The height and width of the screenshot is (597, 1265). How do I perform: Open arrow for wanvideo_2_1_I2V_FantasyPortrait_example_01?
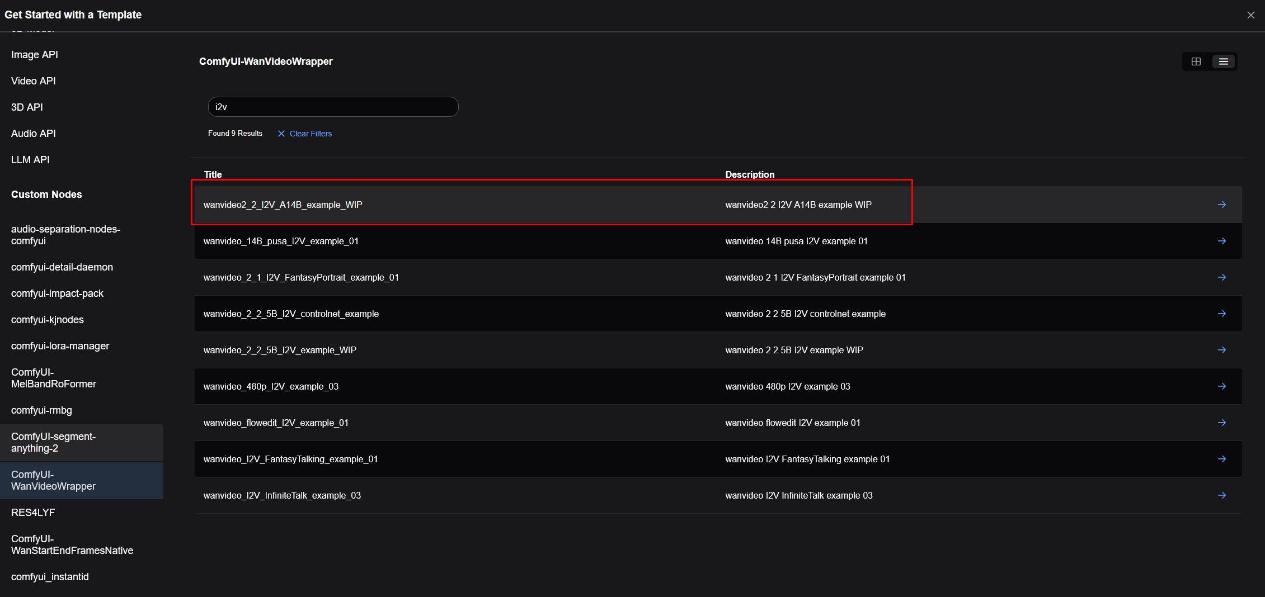click(x=1222, y=277)
